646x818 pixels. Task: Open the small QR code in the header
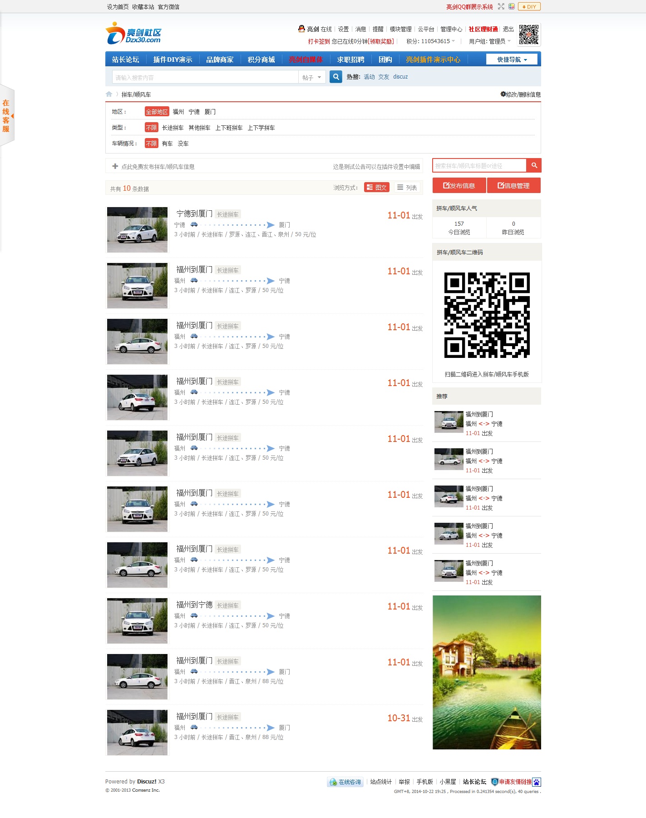[529, 35]
